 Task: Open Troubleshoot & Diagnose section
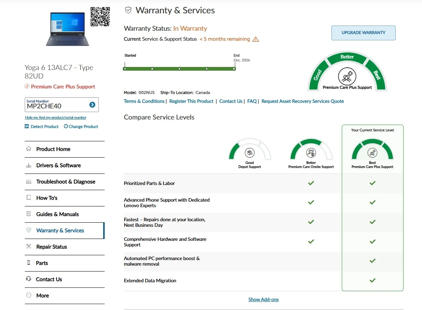[x=65, y=182]
